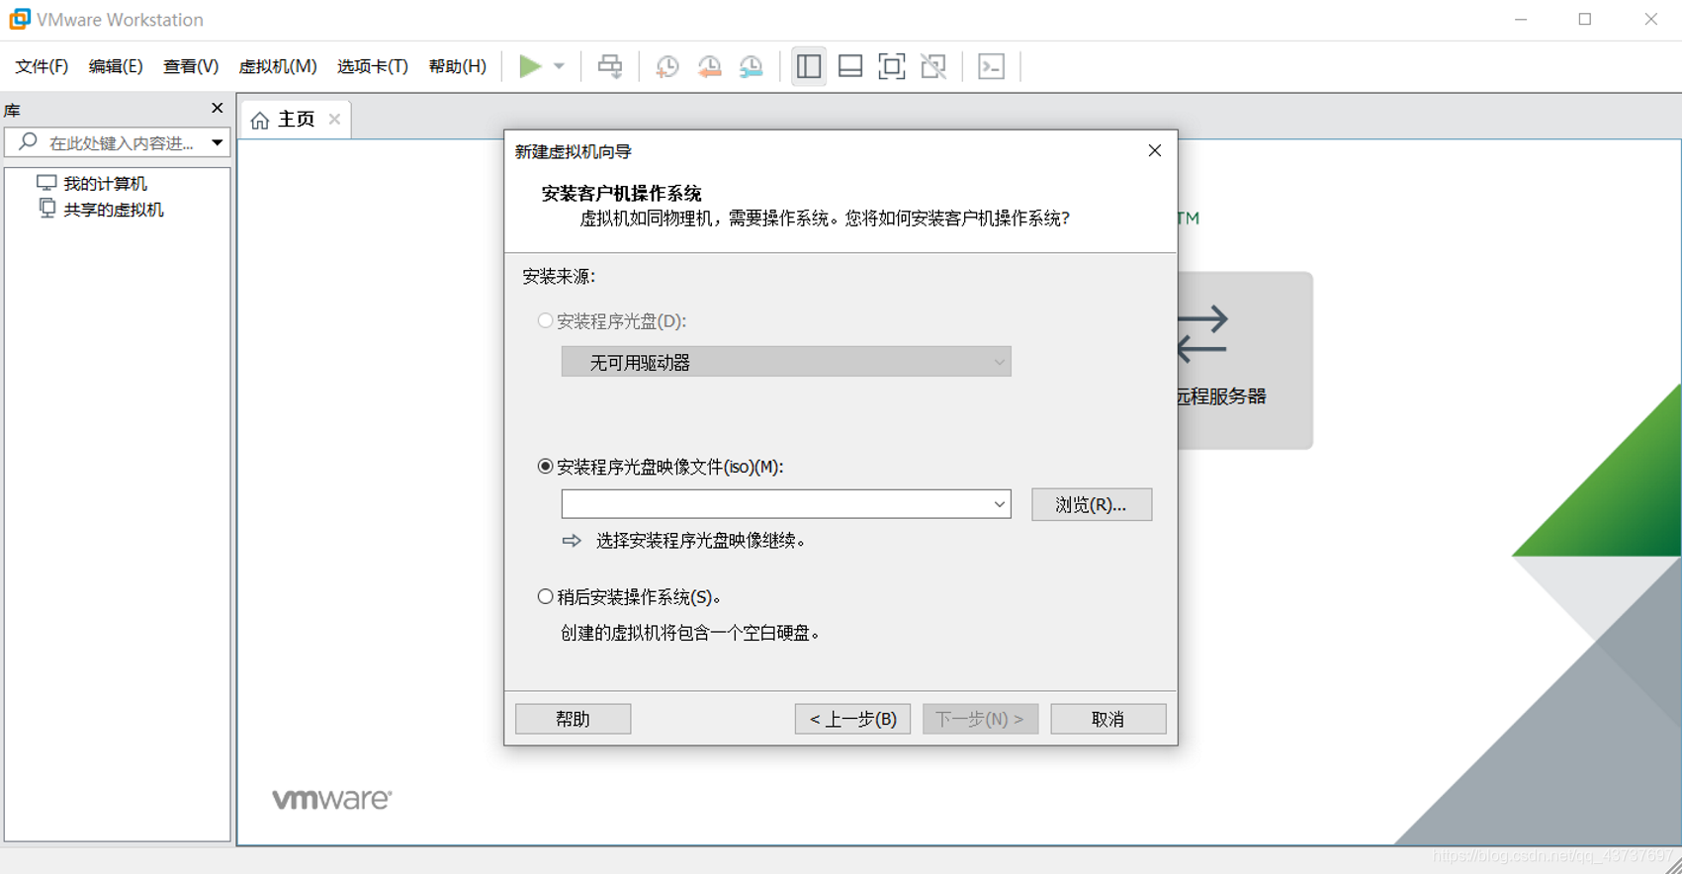Click the full screen mode icon
This screenshot has height=874, width=1683.
click(892, 66)
